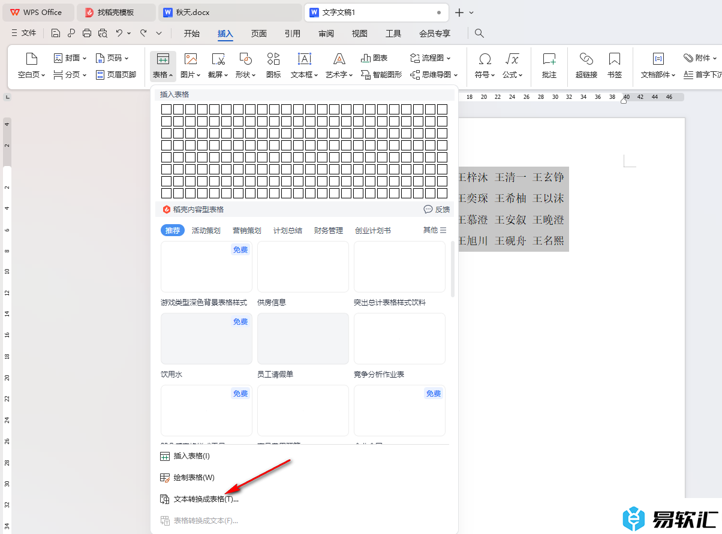Insert a 书签 bookmark
This screenshot has width=722, height=534.
pos(615,66)
